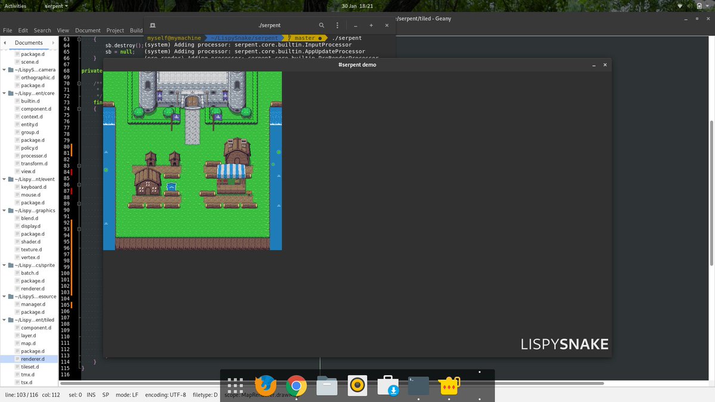Click 'filetype: D' in status bar
The height and width of the screenshot is (402, 715).
204,395
